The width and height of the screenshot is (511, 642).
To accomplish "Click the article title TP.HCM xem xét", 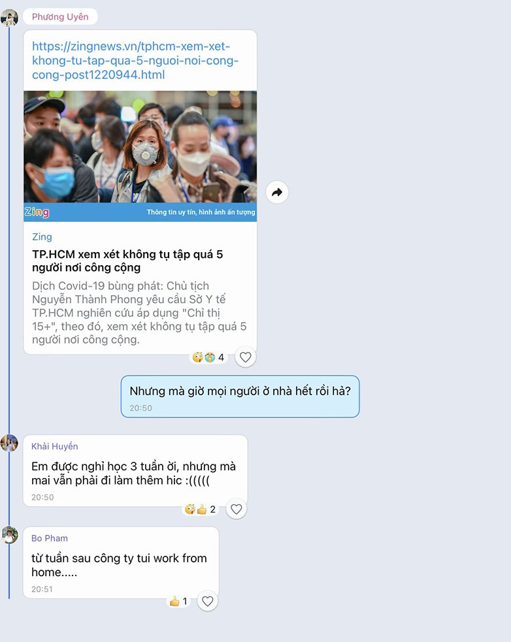I will (x=127, y=261).
